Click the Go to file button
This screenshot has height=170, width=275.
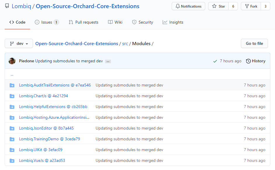point(254,43)
